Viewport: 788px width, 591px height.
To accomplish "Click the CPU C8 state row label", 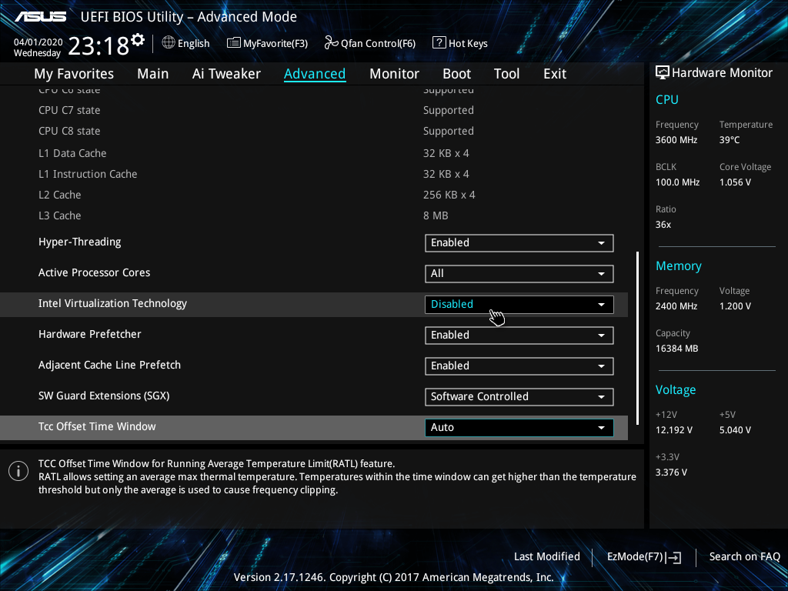I will point(69,131).
